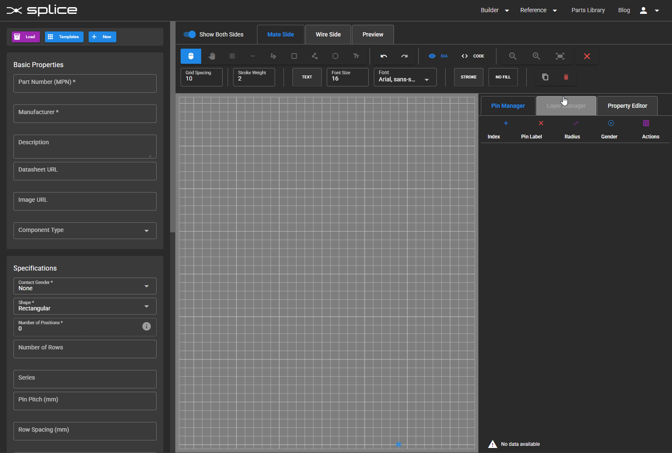Select the rectangle drawing tool

294,56
